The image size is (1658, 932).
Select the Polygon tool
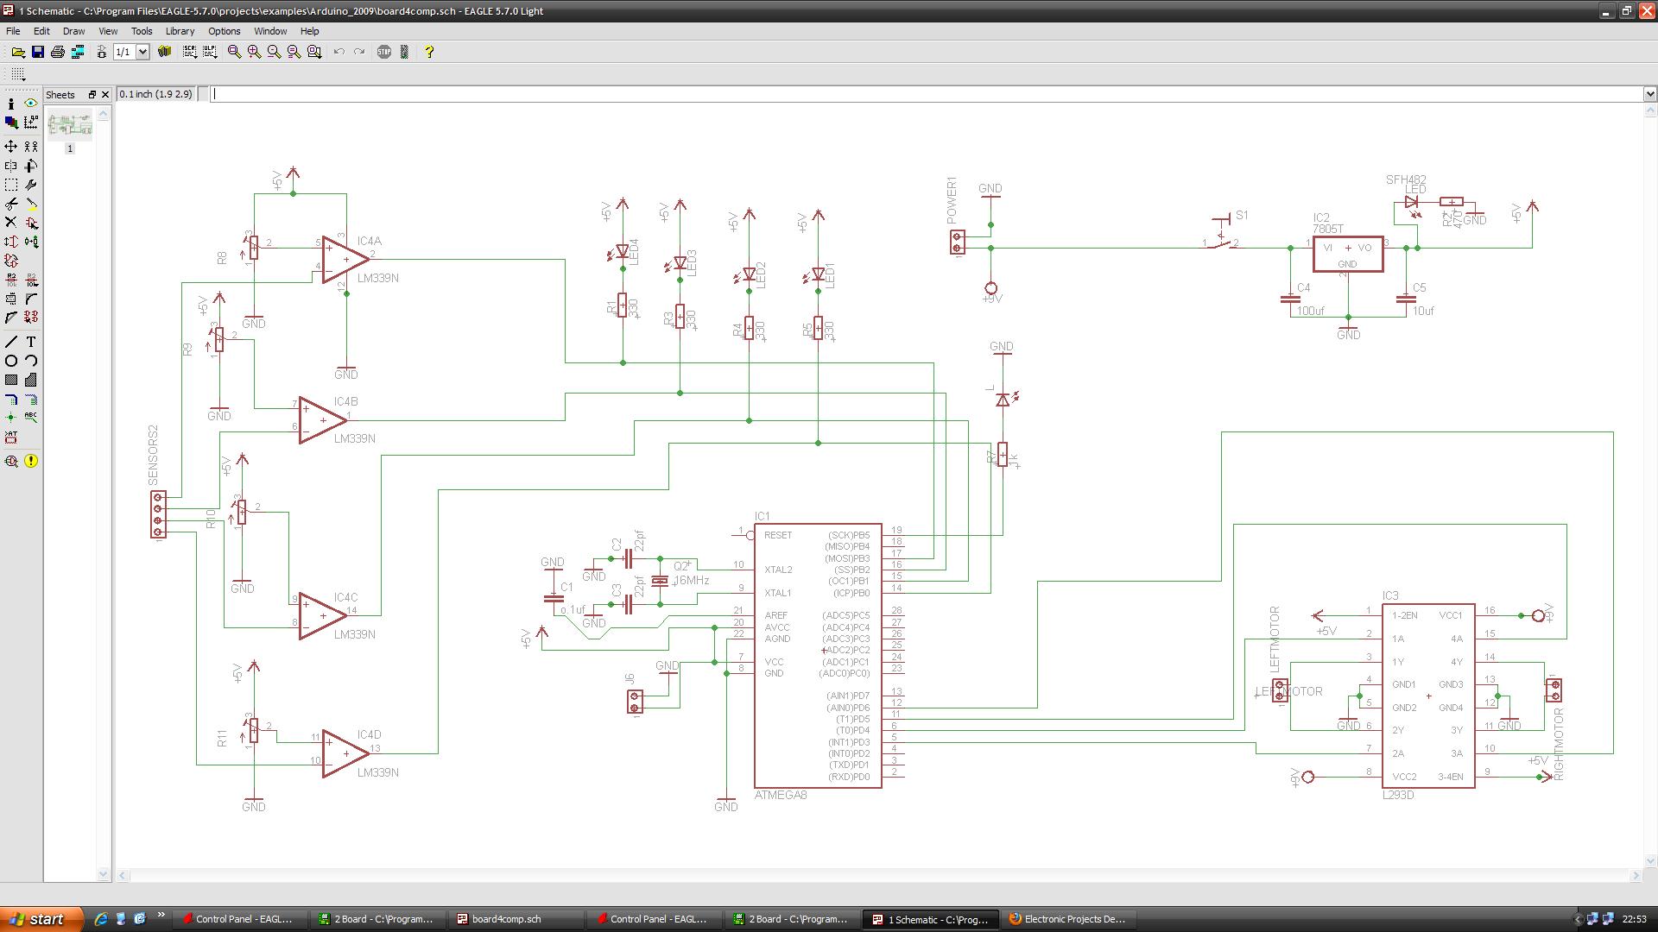point(31,380)
